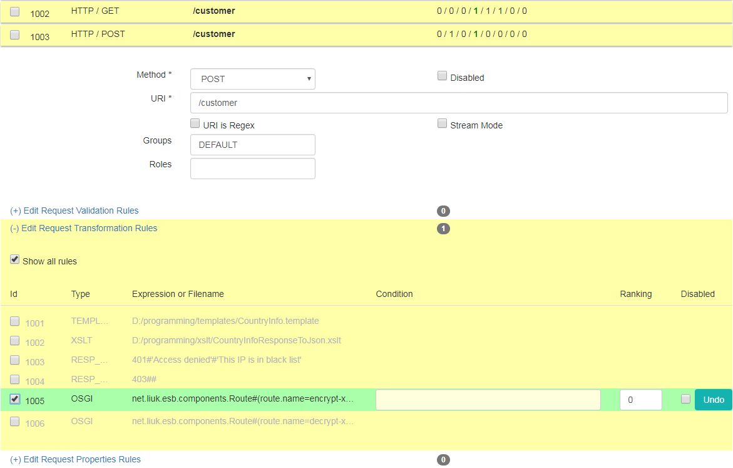Uncheck the checkbox for rule 1005 OSGI
Image resolution: width=733 pixels, height=468 pixels.
tap(15, 399)
